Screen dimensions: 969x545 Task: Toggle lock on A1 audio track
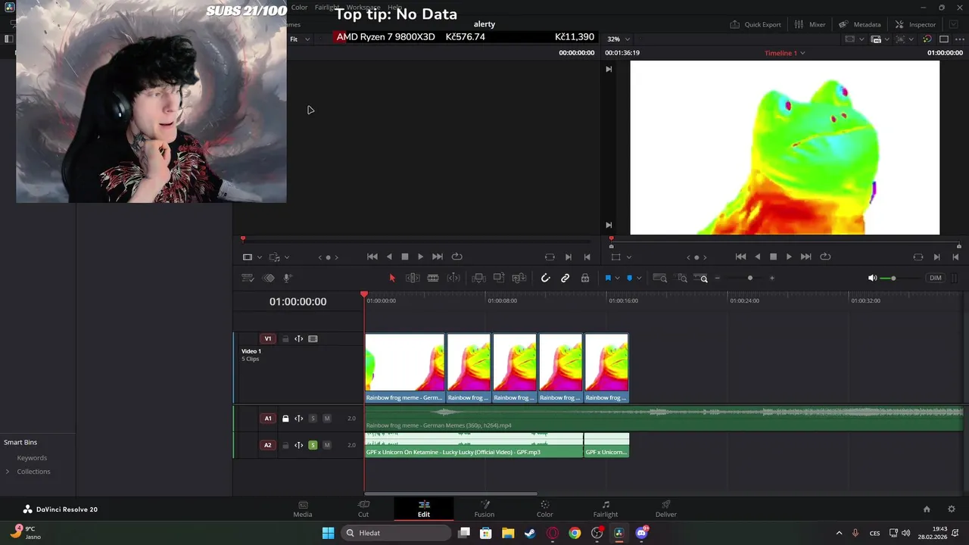click(x=285, y=419)
